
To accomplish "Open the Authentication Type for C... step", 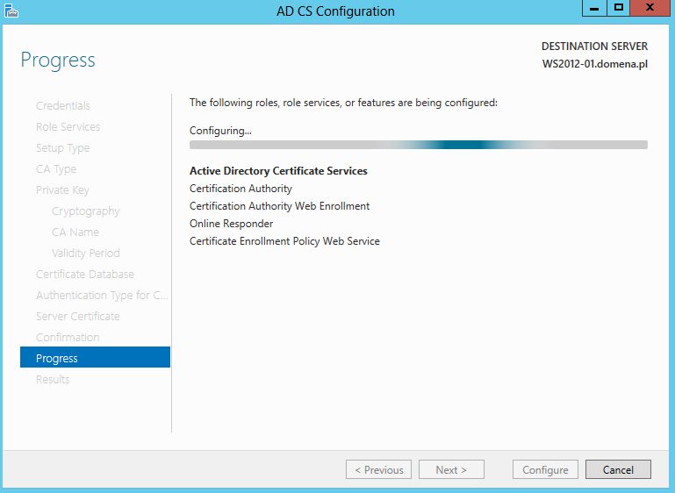I will [x=102, y=296].
